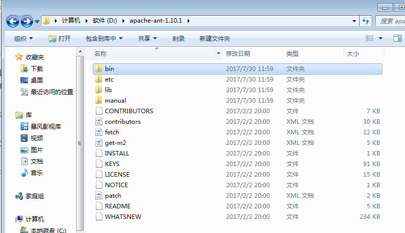
Task: Select the fetch XML file icon
Action: 99,132
